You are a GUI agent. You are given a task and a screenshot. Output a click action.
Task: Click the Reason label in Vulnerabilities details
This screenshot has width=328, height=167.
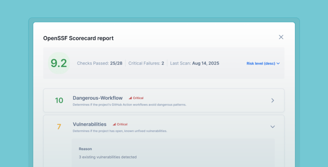click(85, 149)
